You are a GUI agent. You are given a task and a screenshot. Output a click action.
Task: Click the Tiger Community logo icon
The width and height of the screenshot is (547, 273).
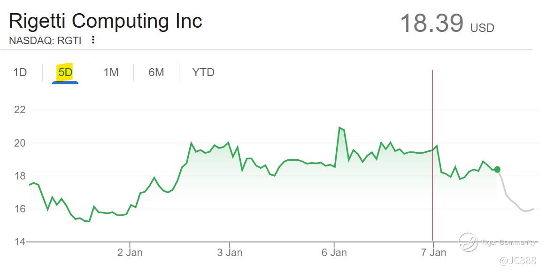click(468, 242)
